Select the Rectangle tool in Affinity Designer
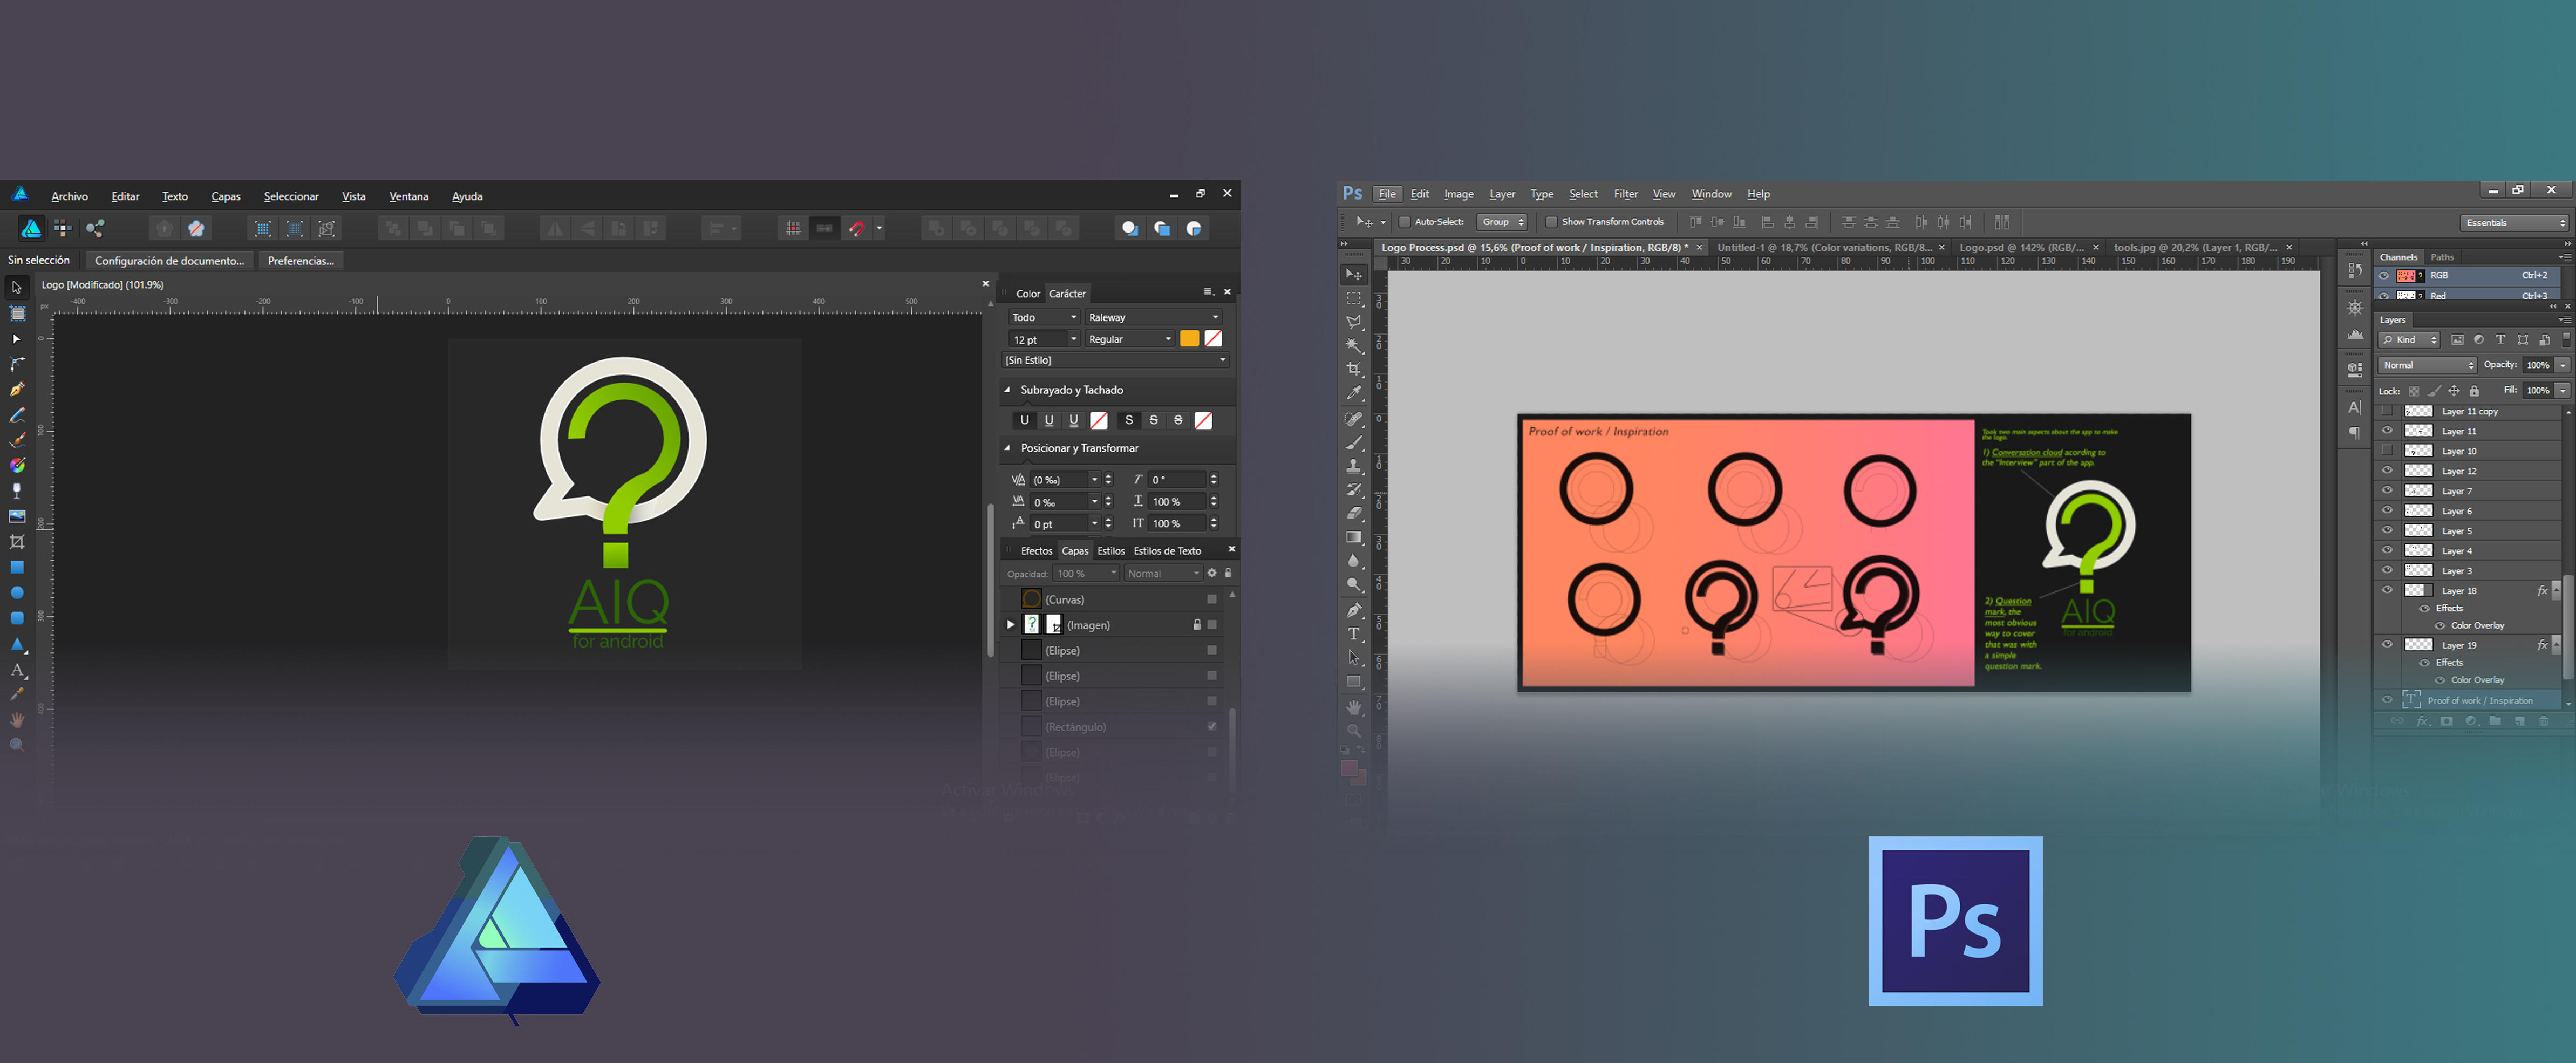 click(x=17, y=567)
